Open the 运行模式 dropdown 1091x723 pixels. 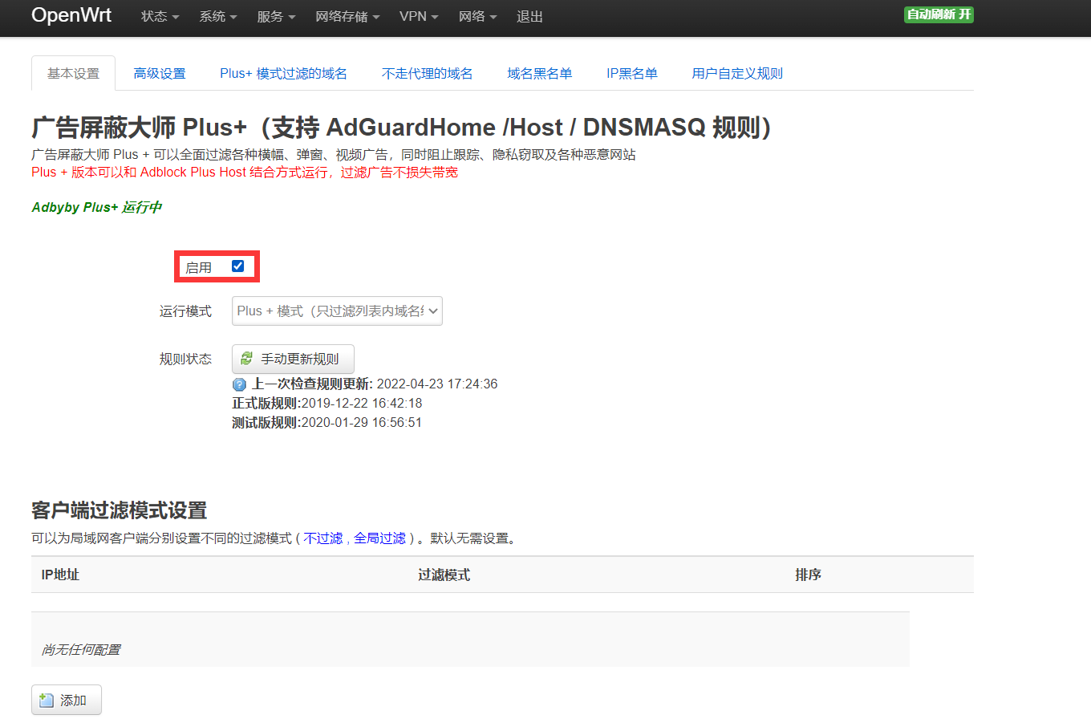[337, 311]
